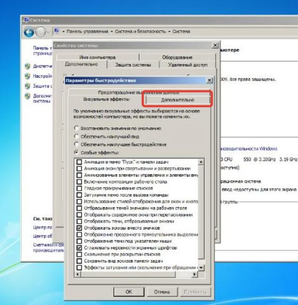Screen dimensions: 298x305
Task: Click 'Панель управления' breadcrumb
Action: point(87,31)
